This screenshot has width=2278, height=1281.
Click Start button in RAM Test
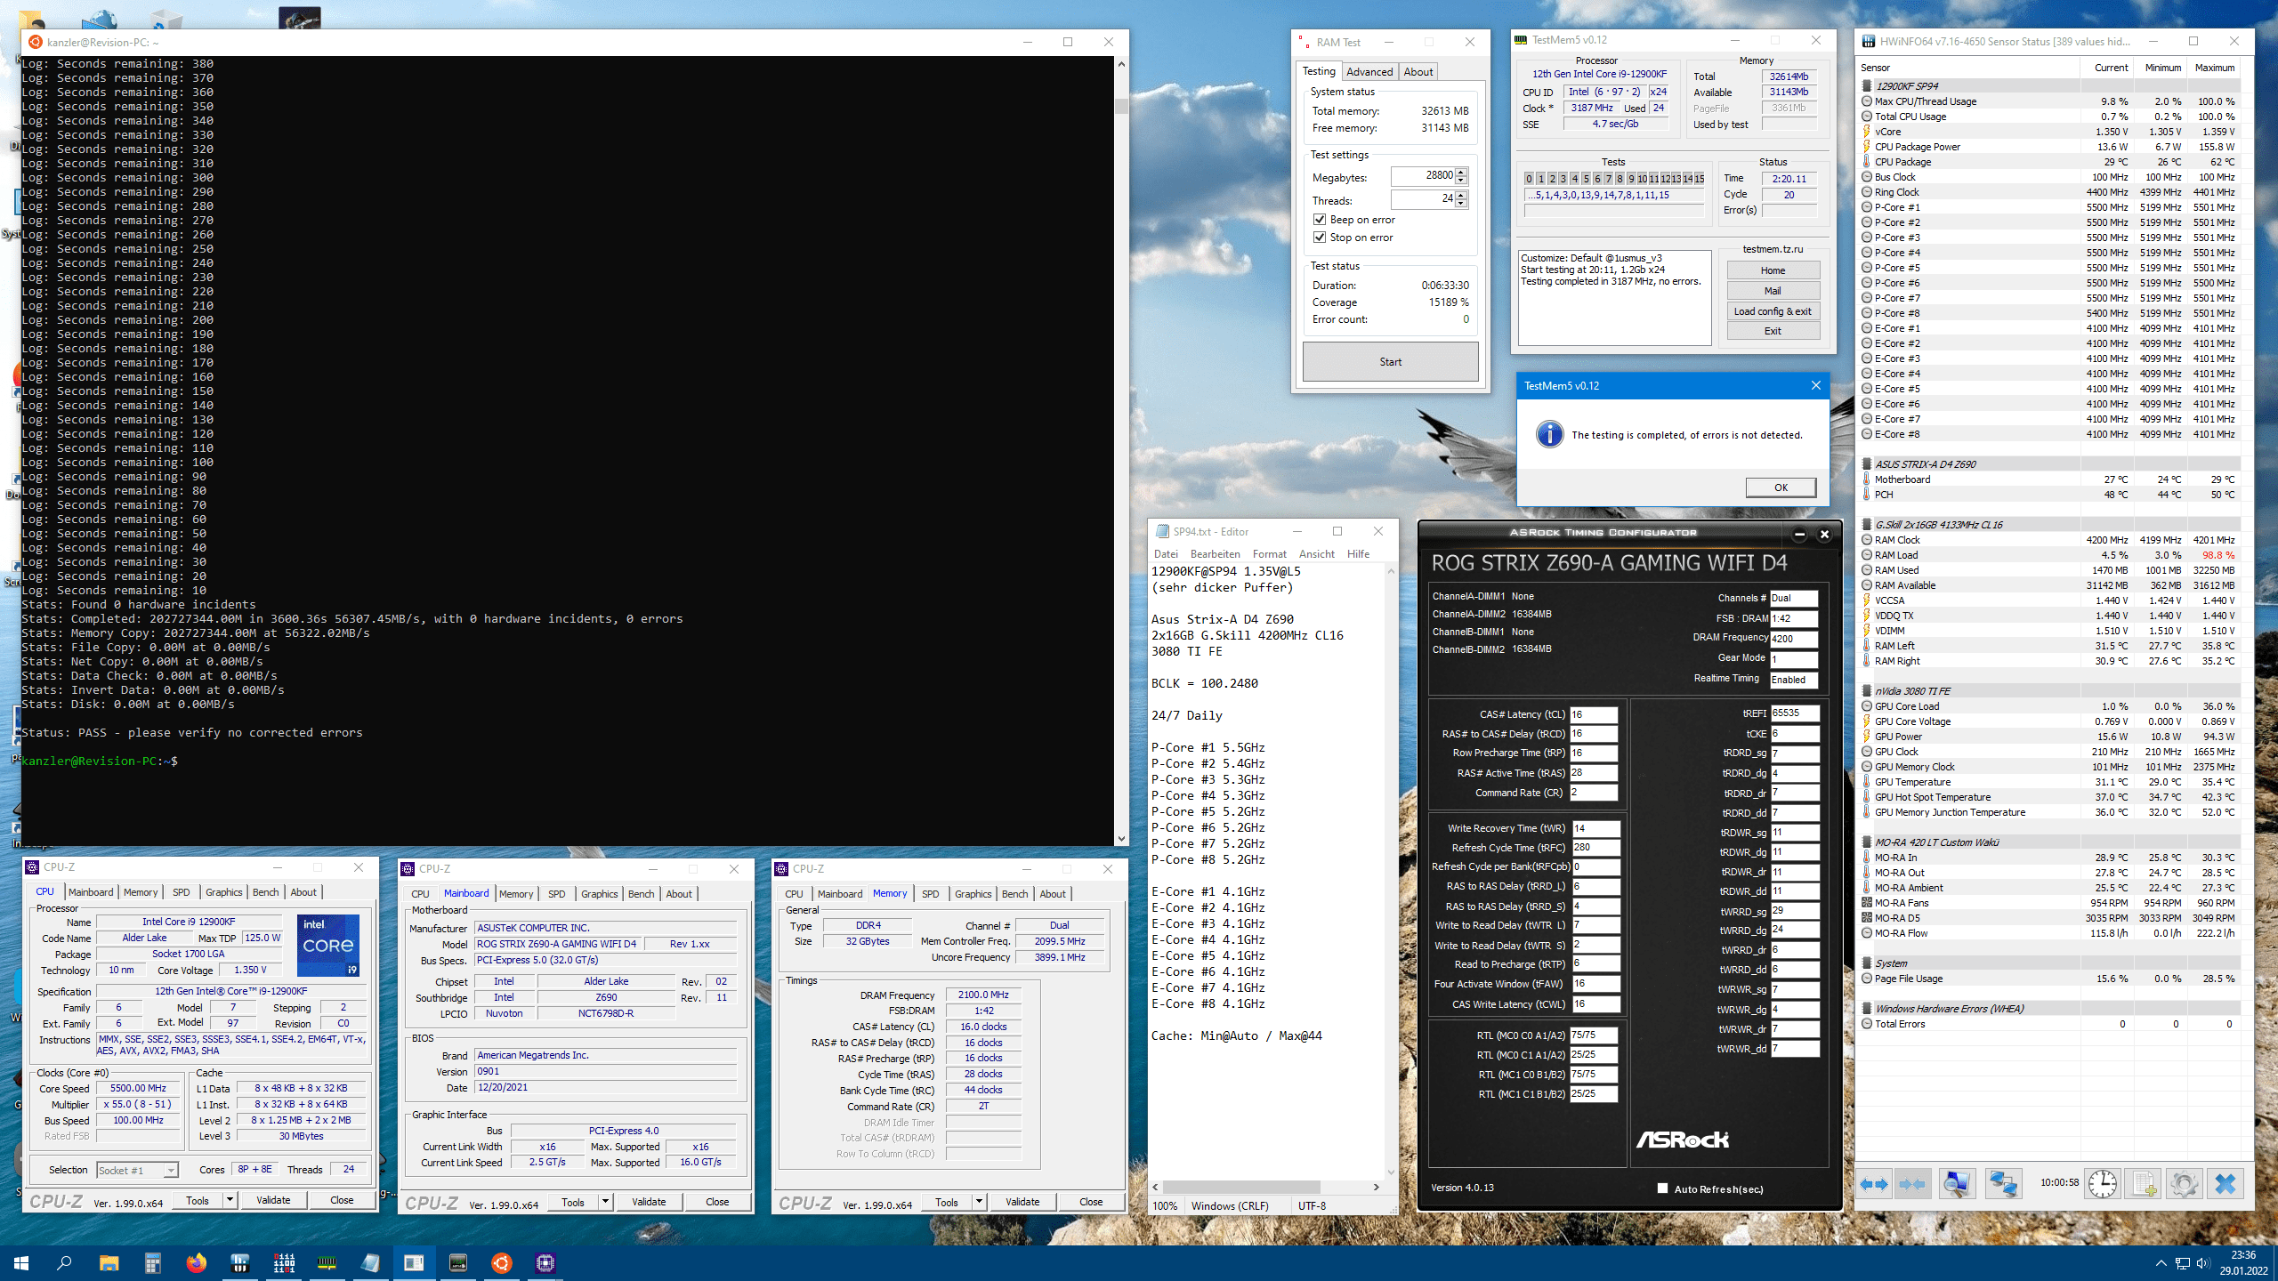click(x=1390, y=362)
